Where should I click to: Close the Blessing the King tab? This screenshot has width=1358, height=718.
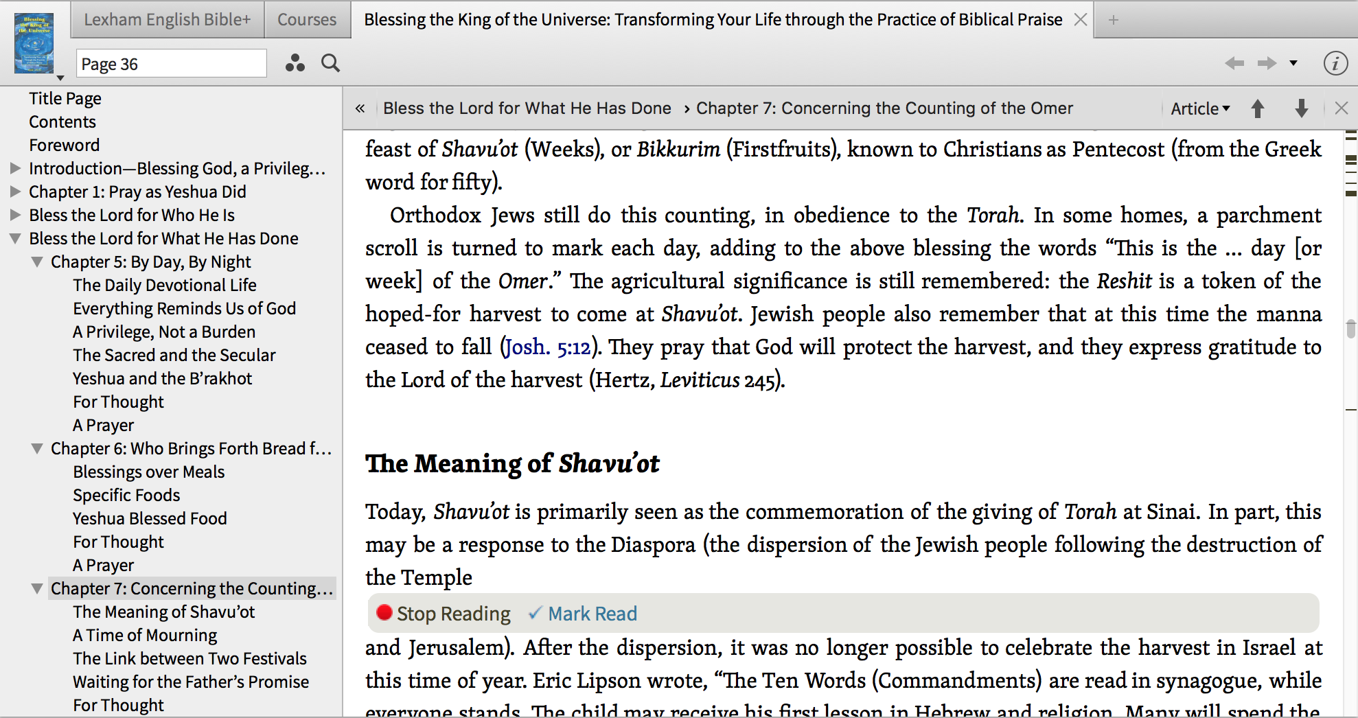[x=1081, y=20]
